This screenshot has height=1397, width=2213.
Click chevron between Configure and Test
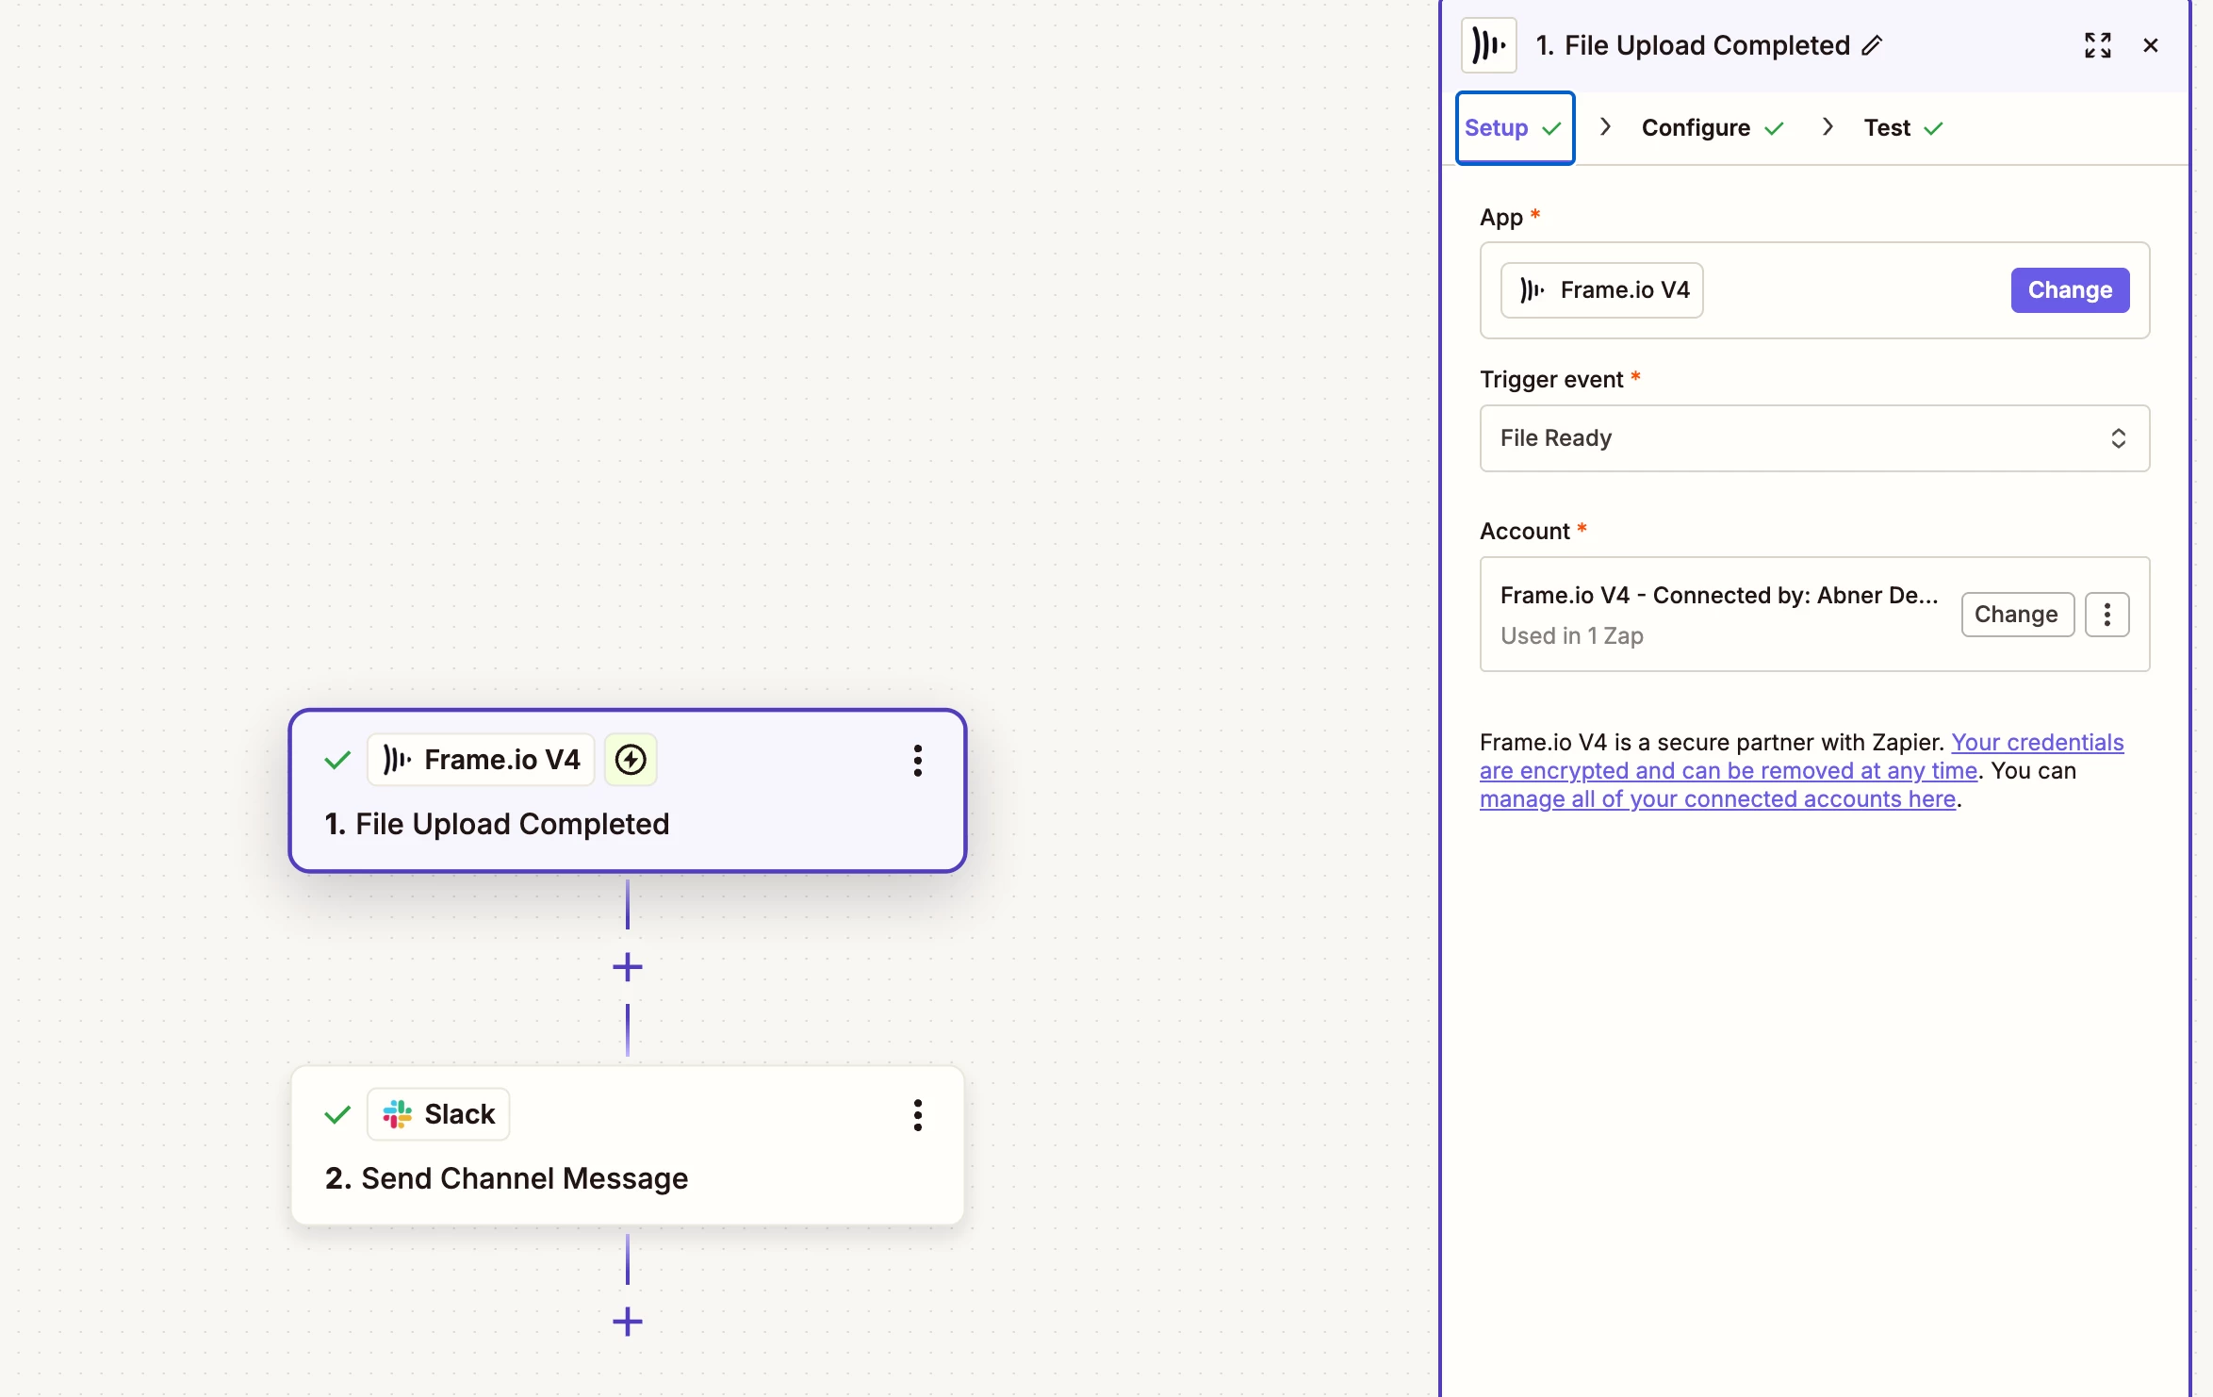[1828, 127]
